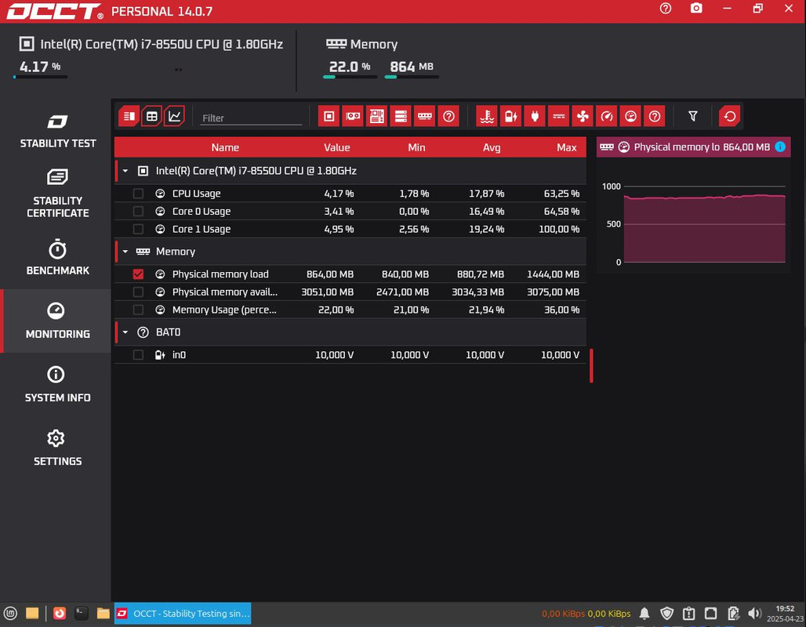Toggle the current (amperage) sensor type filter
Viewport: 806px width, 627px height.
tap(558, 116)
